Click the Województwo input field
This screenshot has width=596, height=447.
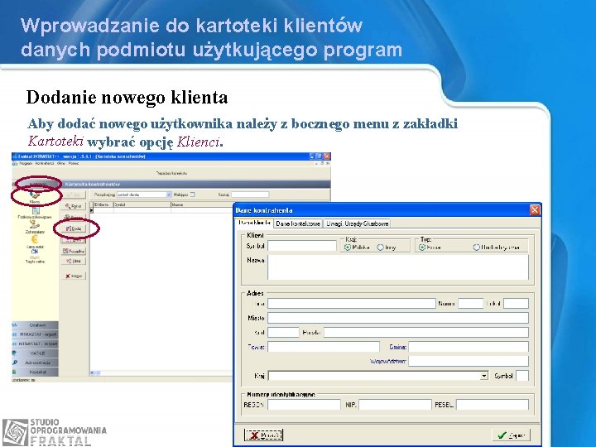469,361
